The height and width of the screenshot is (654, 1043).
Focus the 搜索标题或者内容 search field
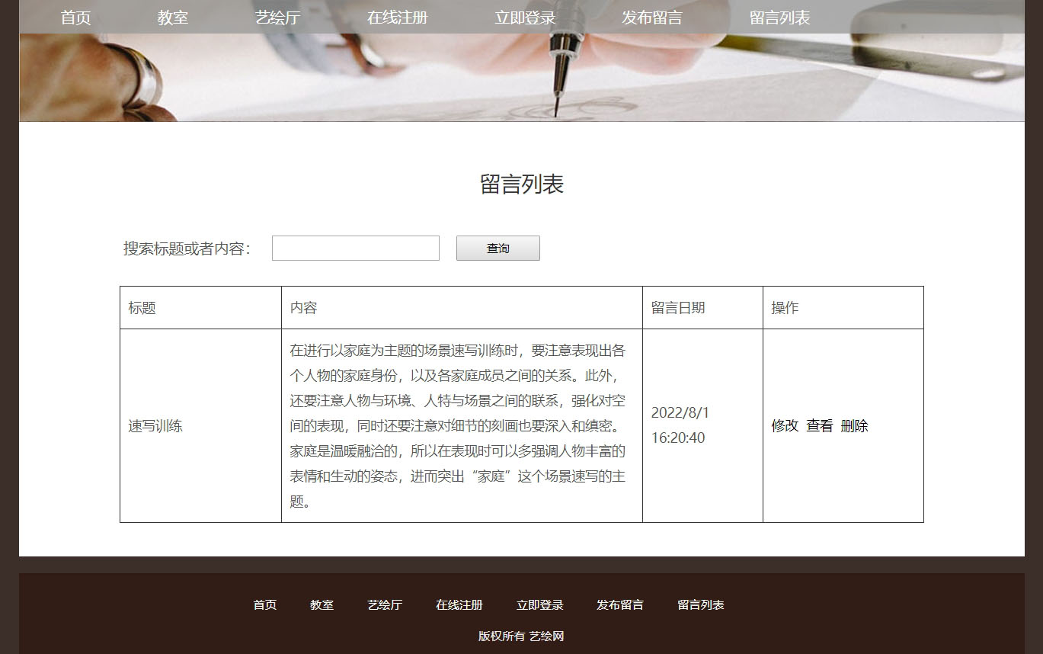click(356, 248)
